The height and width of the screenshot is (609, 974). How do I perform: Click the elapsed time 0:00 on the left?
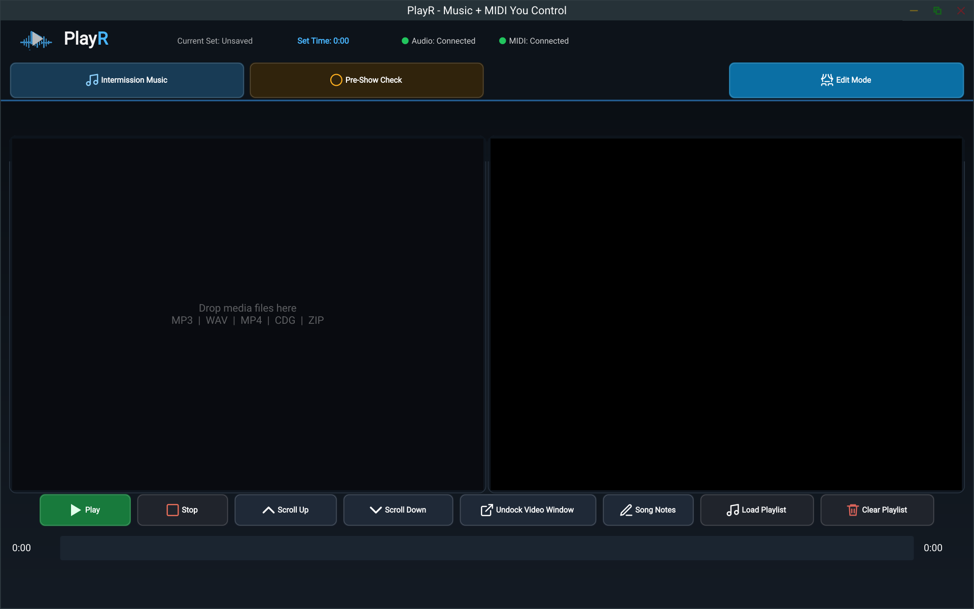tap(21, 548)
